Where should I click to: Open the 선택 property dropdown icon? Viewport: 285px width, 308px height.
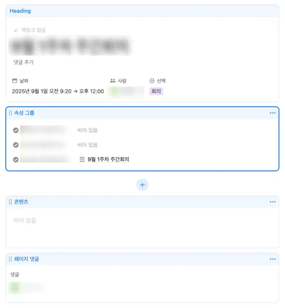tap(152, 81)
